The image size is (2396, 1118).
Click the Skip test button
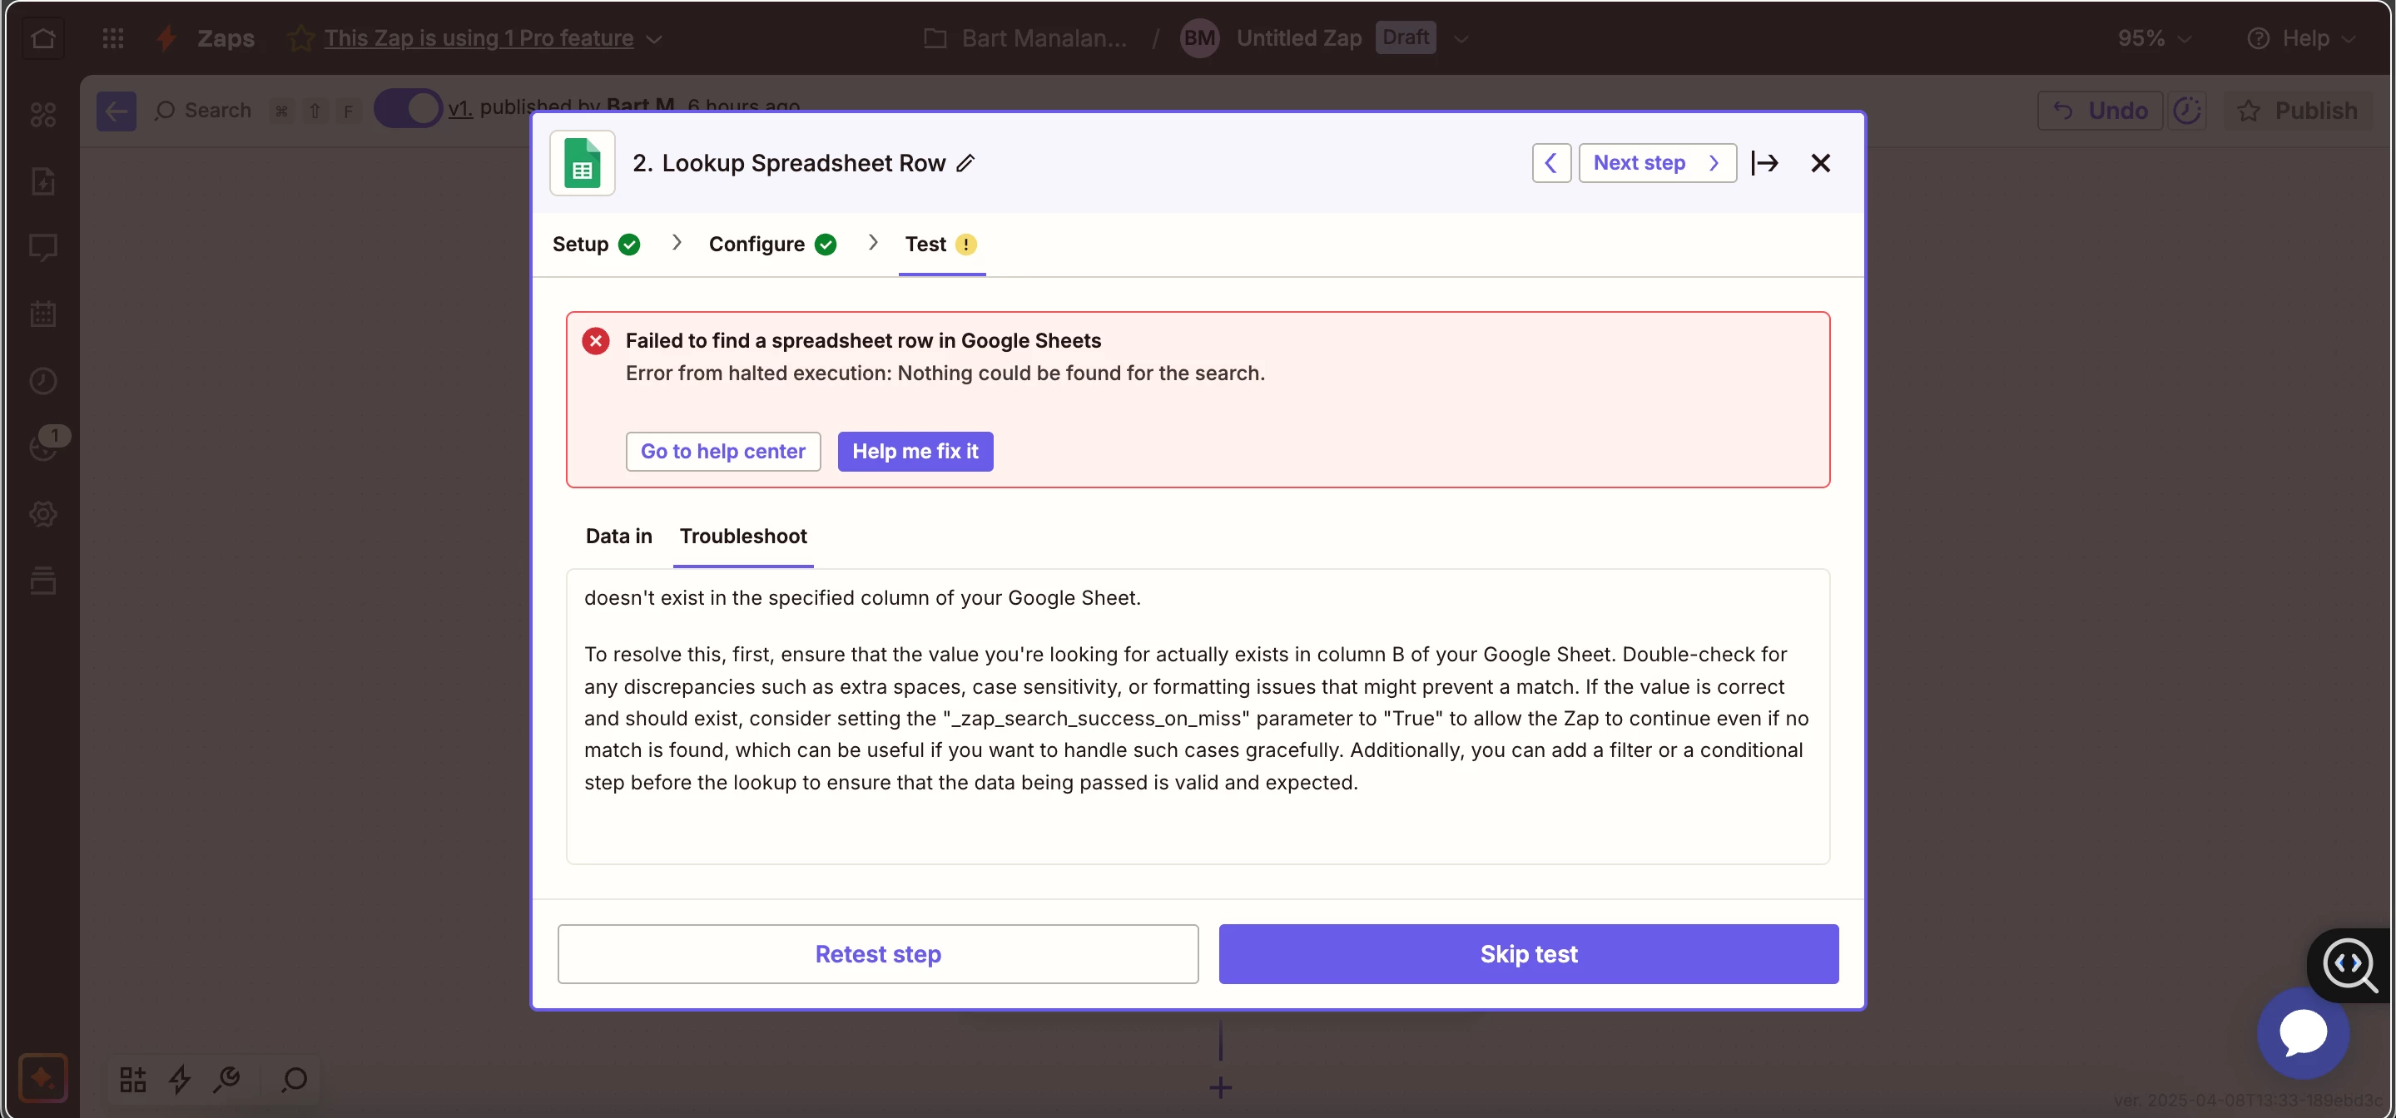(x=1528, y=953)
